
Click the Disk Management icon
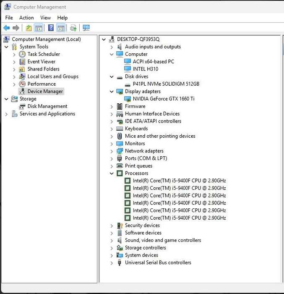22,106
